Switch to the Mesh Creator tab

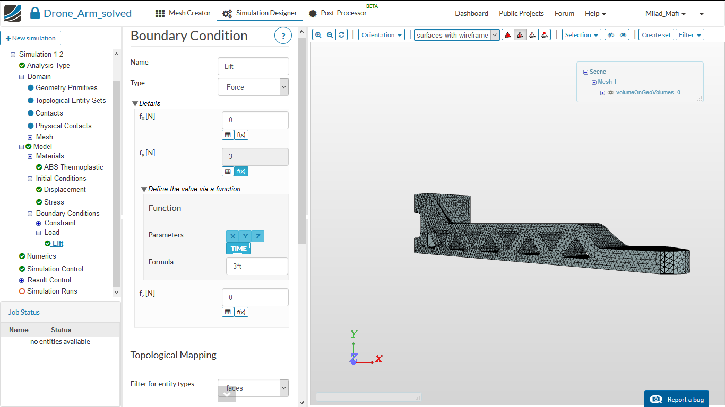(x=183, y=13)
